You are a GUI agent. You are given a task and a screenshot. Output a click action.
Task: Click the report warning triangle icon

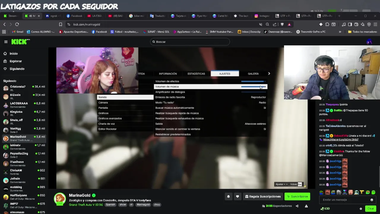[x=306, y=206]
